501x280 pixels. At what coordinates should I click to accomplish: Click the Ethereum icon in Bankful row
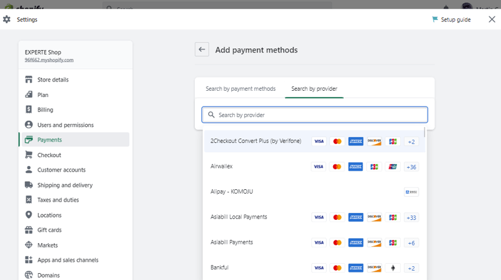(393, 268)
